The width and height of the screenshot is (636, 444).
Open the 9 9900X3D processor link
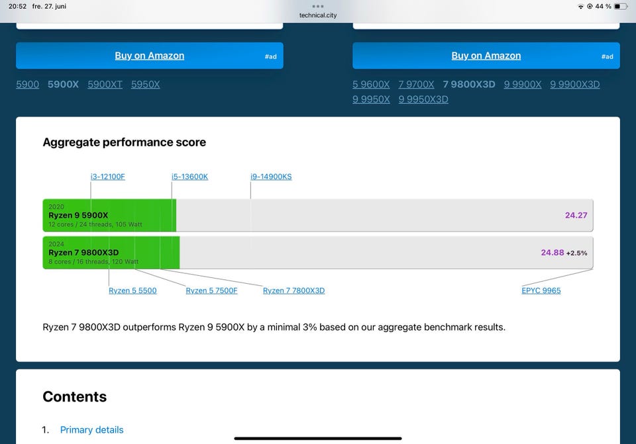575,84
